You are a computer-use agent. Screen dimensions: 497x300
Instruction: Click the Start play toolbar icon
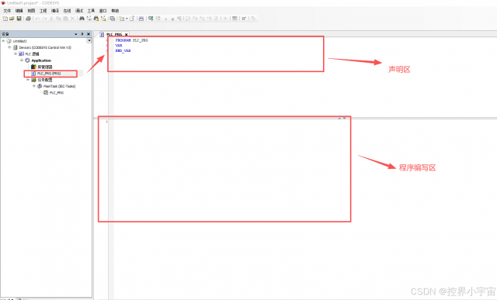[165, 19]
